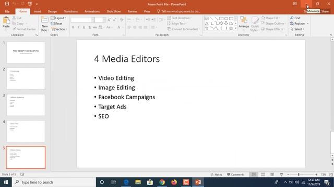Expand the shapes gallery More arrow
This screenshot has height=187, width=334.
(235, 28)
